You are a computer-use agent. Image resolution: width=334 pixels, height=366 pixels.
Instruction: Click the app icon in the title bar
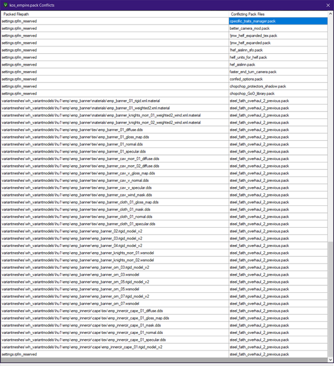(5, 5)
